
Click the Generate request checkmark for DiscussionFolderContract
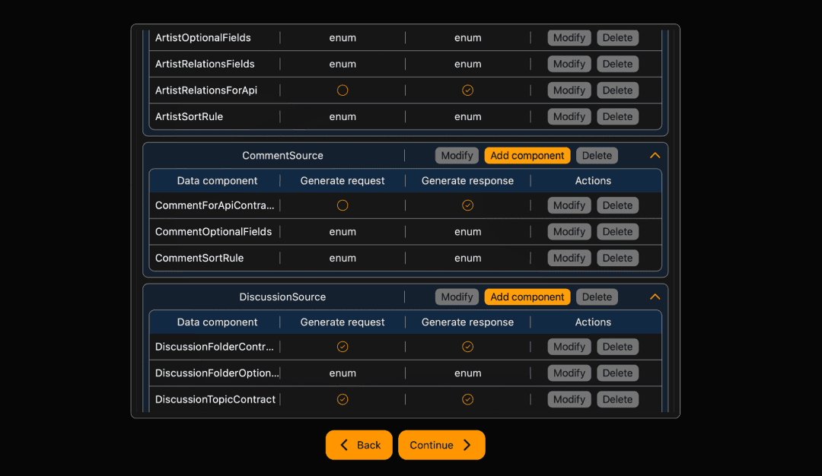[x=342, y=346]
